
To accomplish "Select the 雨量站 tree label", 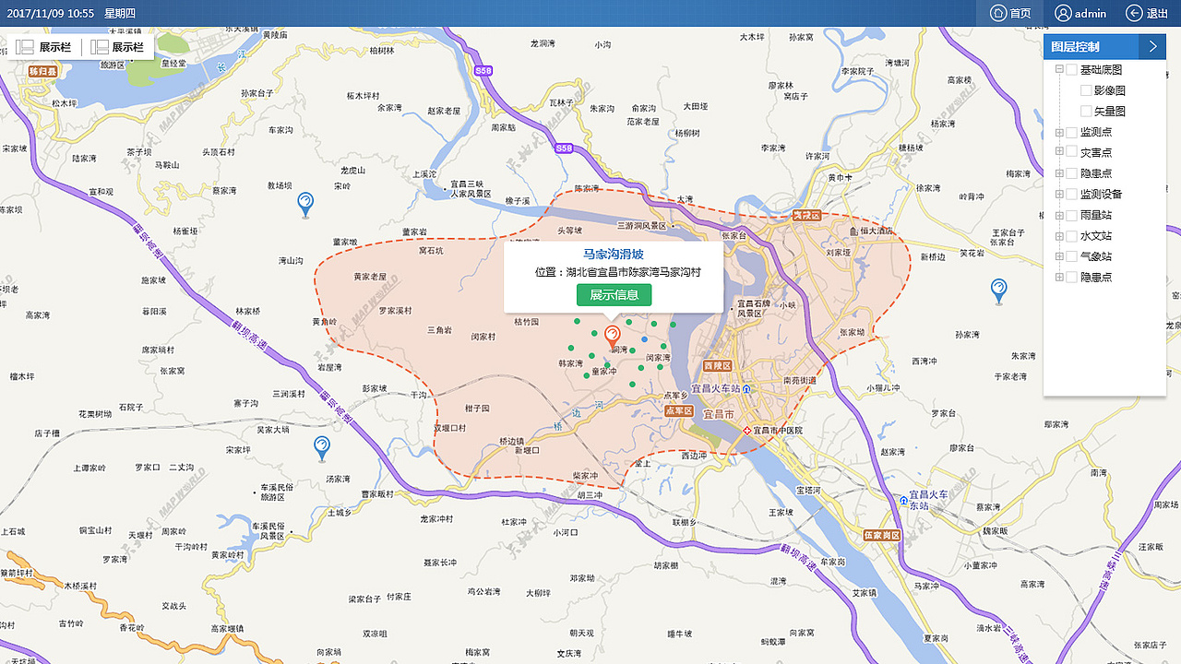I will pos(1096,215).
